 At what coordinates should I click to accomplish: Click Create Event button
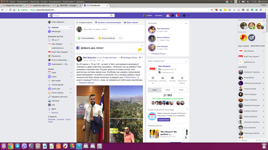[164, 120]
